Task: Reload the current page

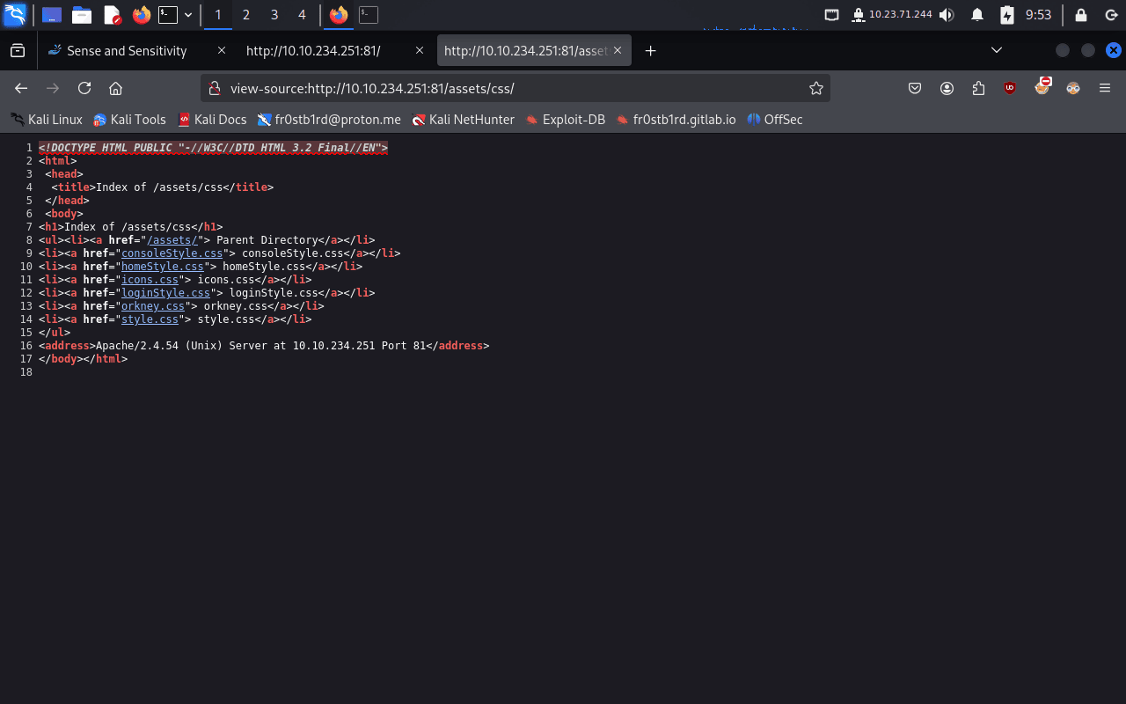Action: tap(84, 88)
